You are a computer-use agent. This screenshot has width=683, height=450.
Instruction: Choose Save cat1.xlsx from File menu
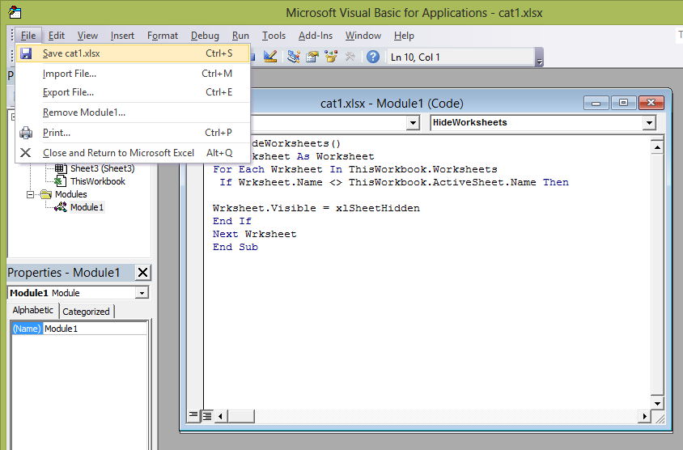tap(133, 53)
